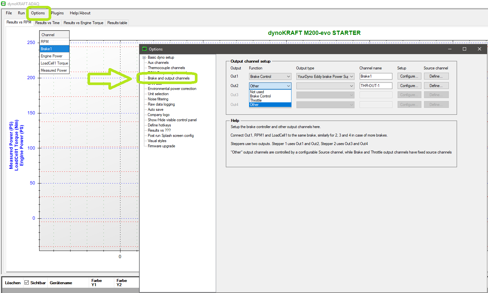The image size is (488, 293).
Task: Expand the Basic dyno setup tree node
Action: pyautogui.click(x=144, y=57)
